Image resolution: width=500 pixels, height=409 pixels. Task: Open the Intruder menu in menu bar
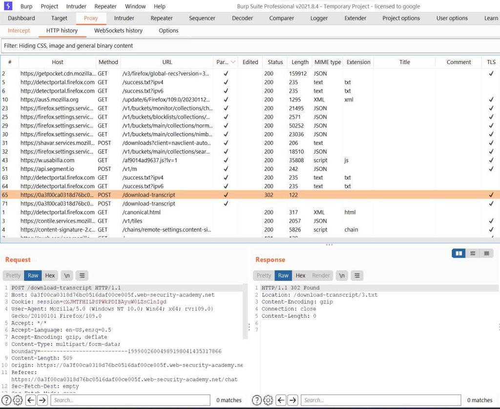[x=76, y=6]
